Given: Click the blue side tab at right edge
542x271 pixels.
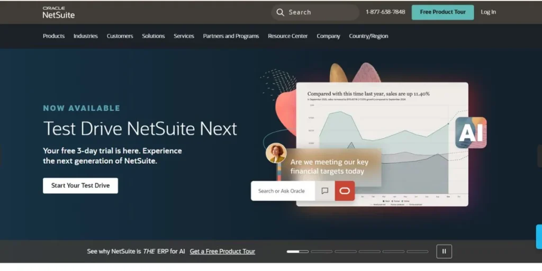Looking at the screenshot, I should point(539,237).
